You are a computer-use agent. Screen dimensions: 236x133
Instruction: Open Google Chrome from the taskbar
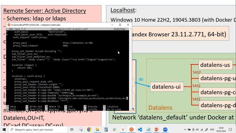89,130
